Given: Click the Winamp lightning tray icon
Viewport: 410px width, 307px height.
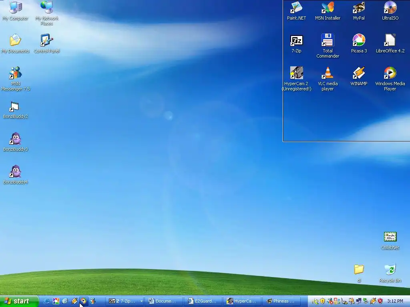Looking at the screenshot, I should click(373, 301).
